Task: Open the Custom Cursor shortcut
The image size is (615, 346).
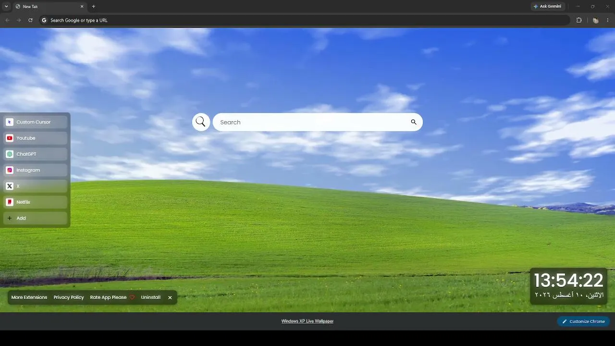Action: 35,122
